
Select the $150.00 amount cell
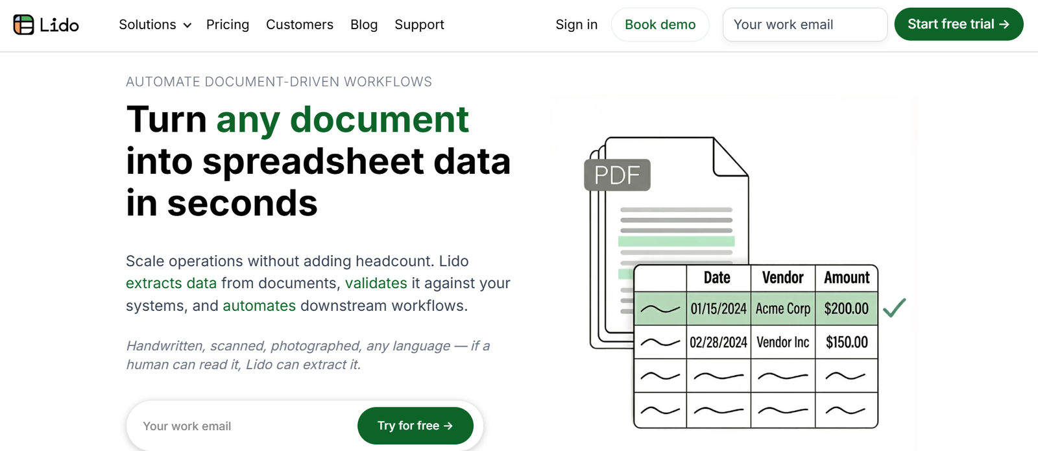point(847,342)
